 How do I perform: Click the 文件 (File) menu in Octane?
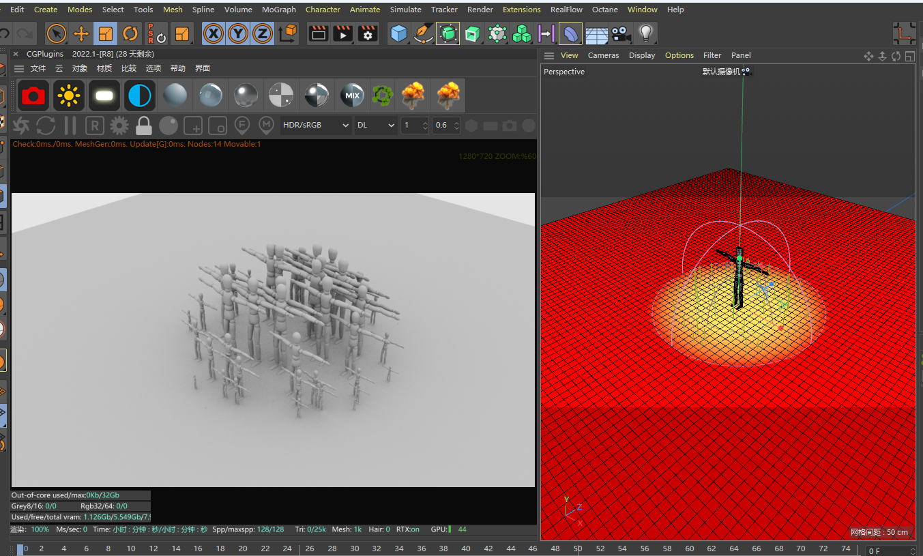(x=38, y=69)
